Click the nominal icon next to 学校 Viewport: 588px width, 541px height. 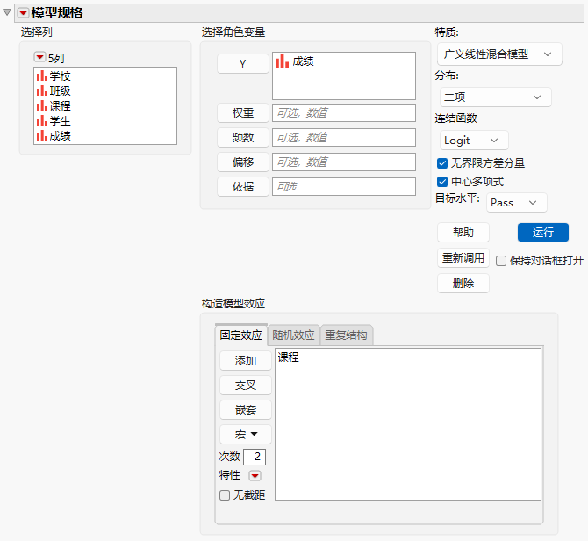pyautogui.click(x=42, y=76)
